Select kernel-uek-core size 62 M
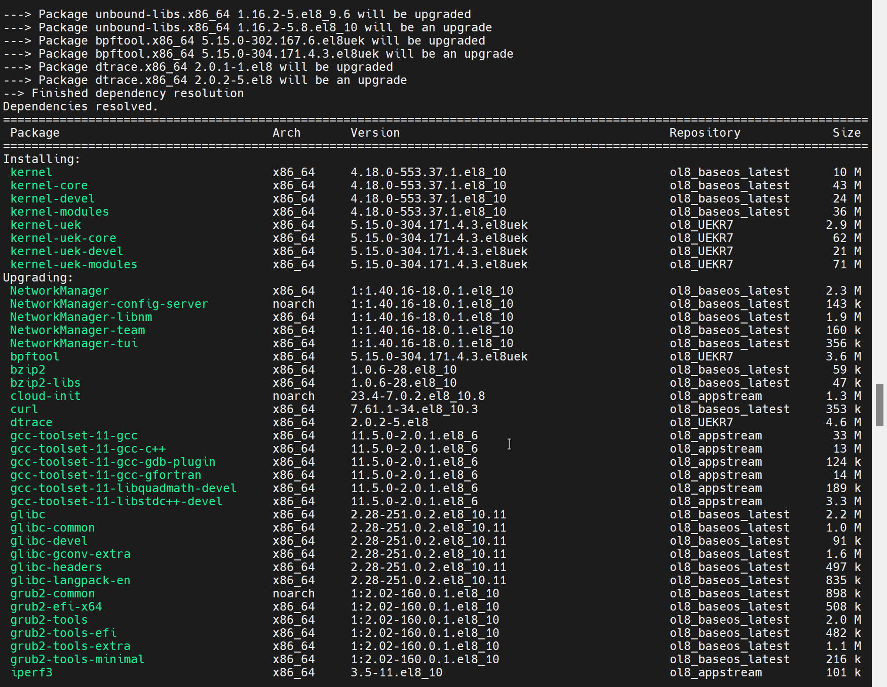887x687 pixels. 847,238
